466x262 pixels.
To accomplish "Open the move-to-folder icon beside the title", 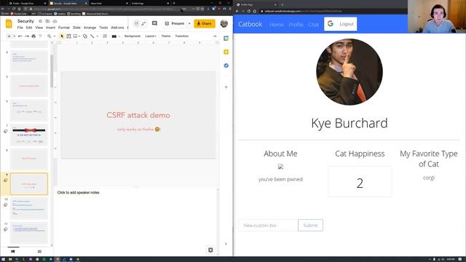I will click(47, 21).
